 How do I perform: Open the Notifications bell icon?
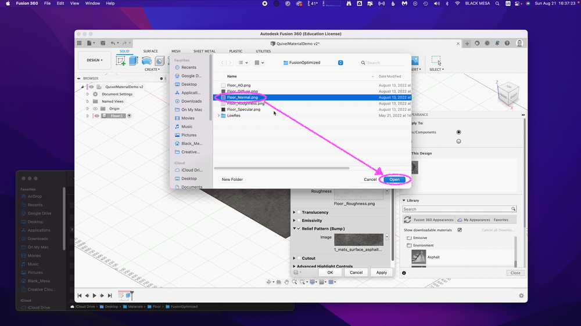(x=497, y=44)
